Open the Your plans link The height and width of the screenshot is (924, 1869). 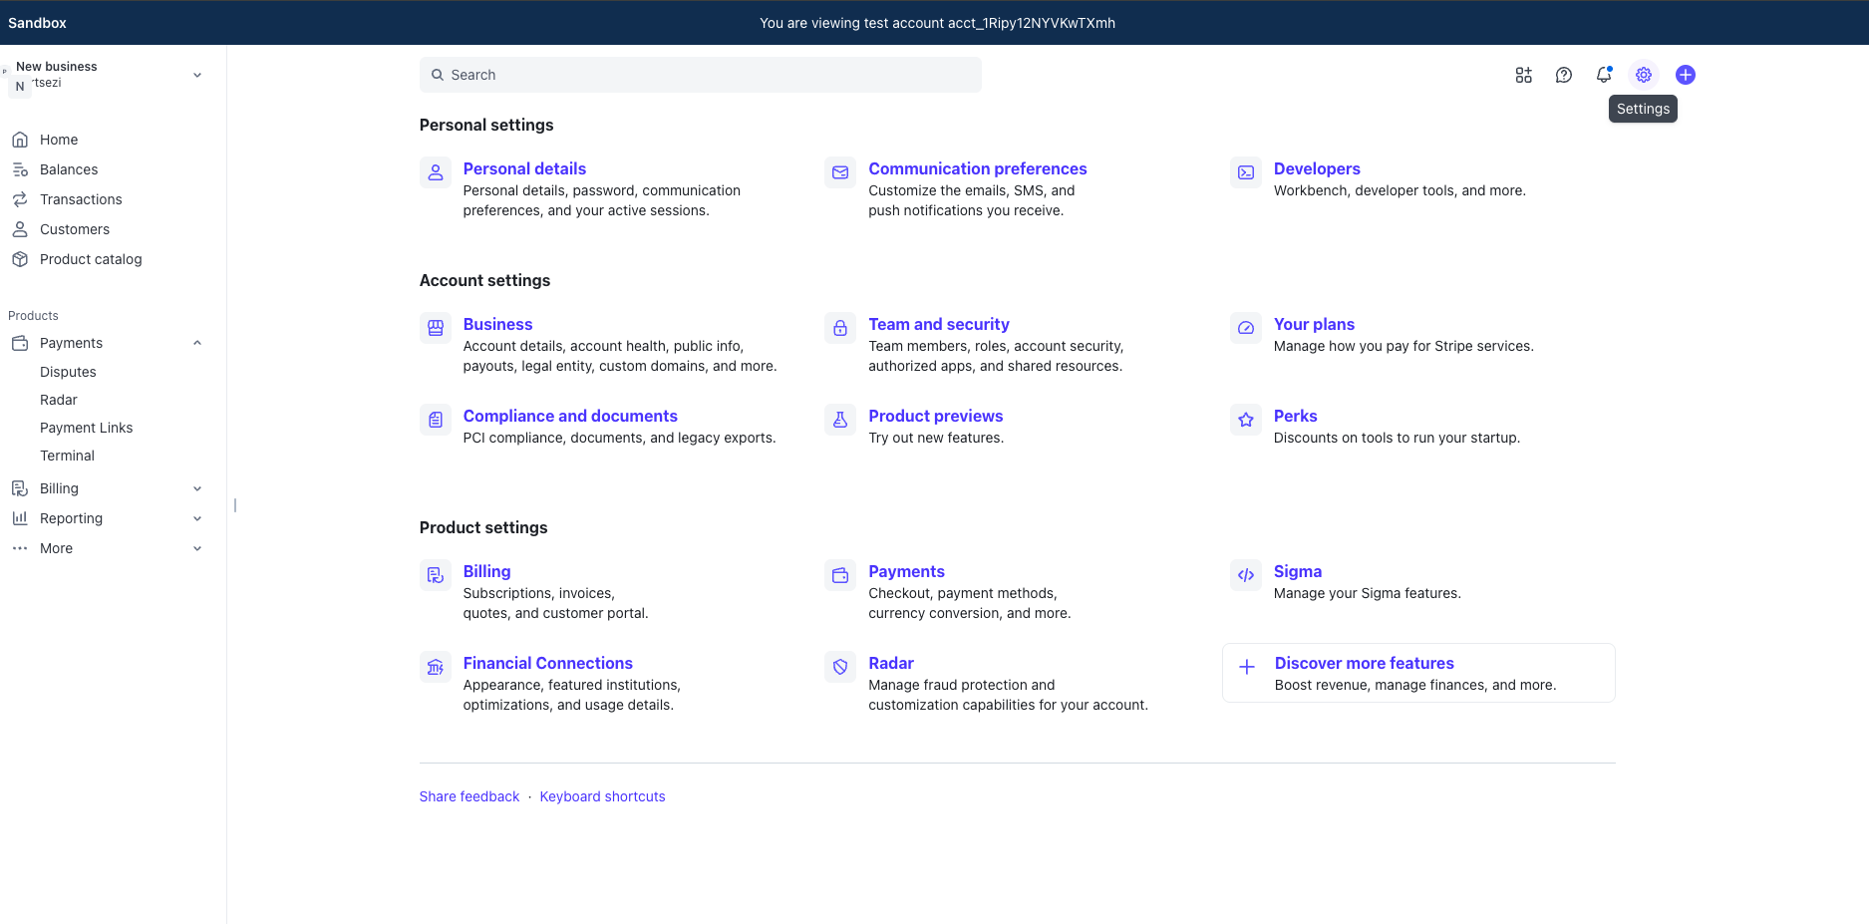point(1314,324)
